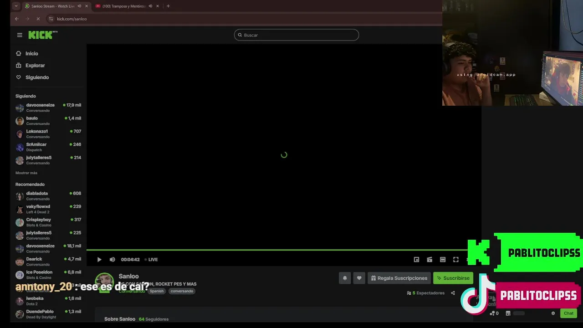
Task: Open diabladota recommended channel
Action: click(x=48, y=196)
